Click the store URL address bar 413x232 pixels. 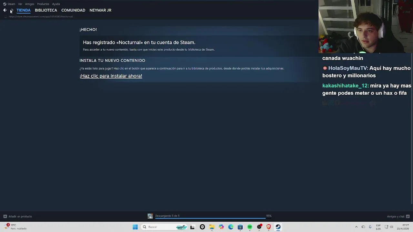[x=41, y=16]
